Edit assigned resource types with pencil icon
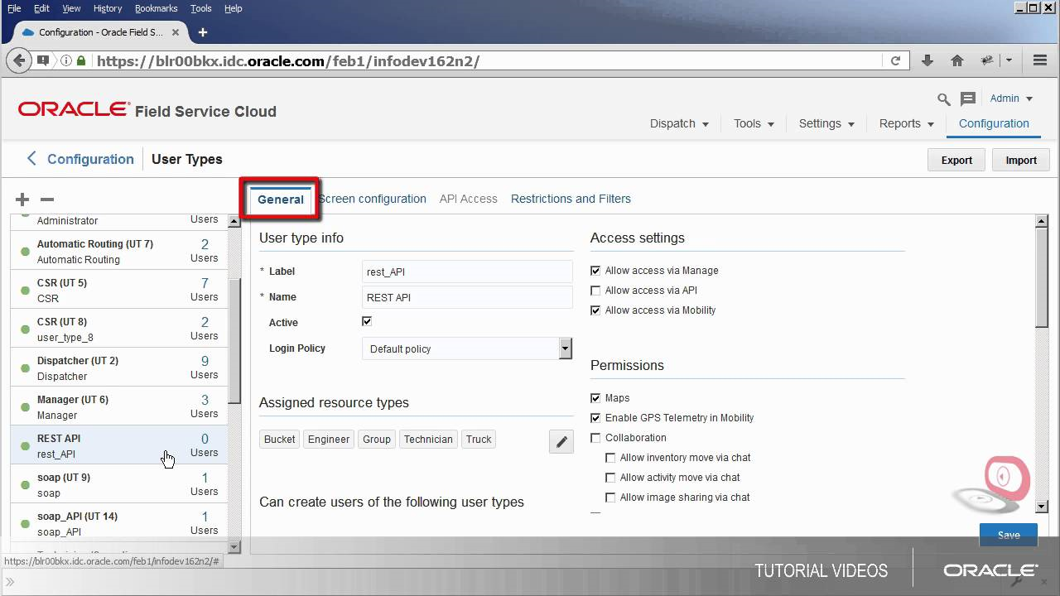Screen dimensions: 1060x596 pyautogui.click(x=561, y=442)
